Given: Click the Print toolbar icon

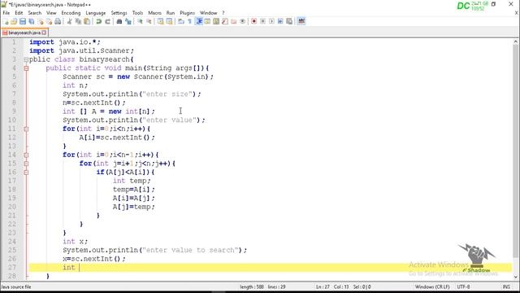Looking at the screenshot, I should click(58, 22).
